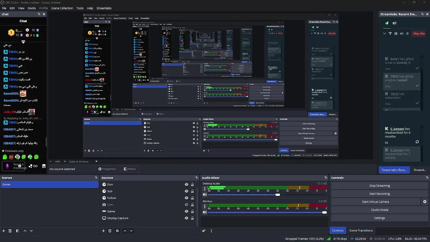This screenshot has height=242, width=430.
Task: Move source up arrow in Sources dock
Action: pyautogui.click(x=125, y=231)
